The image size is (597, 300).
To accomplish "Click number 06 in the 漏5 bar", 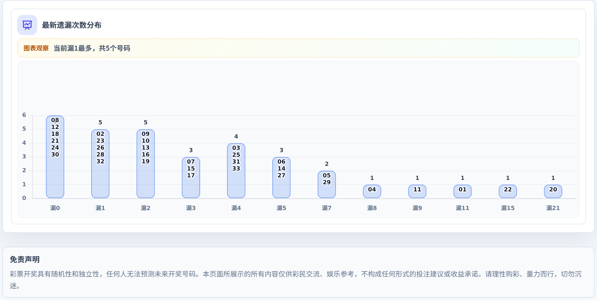I will (x=282, y=162).
